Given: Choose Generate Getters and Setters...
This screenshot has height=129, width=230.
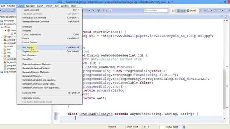Looking at the screenshot, I should 50,68.
